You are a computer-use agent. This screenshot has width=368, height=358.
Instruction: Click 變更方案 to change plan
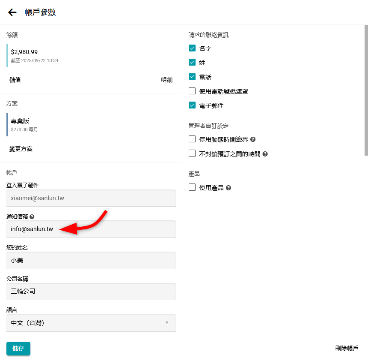[x=21, y=149]
